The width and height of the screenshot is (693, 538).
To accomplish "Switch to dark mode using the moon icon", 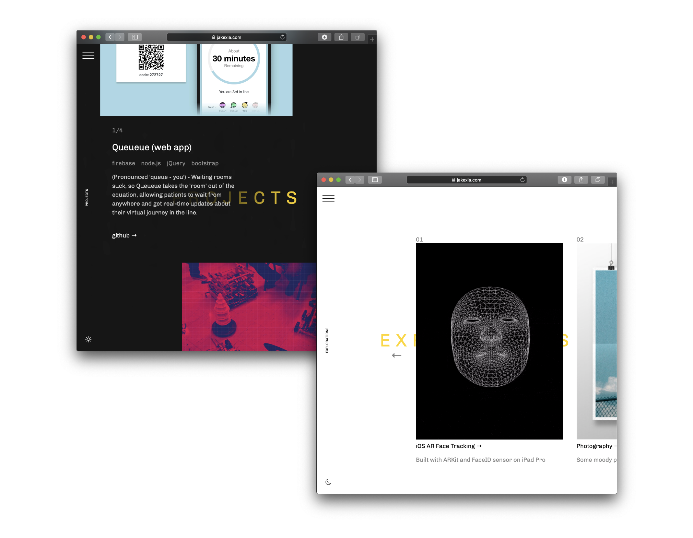I will pos(328,482).
